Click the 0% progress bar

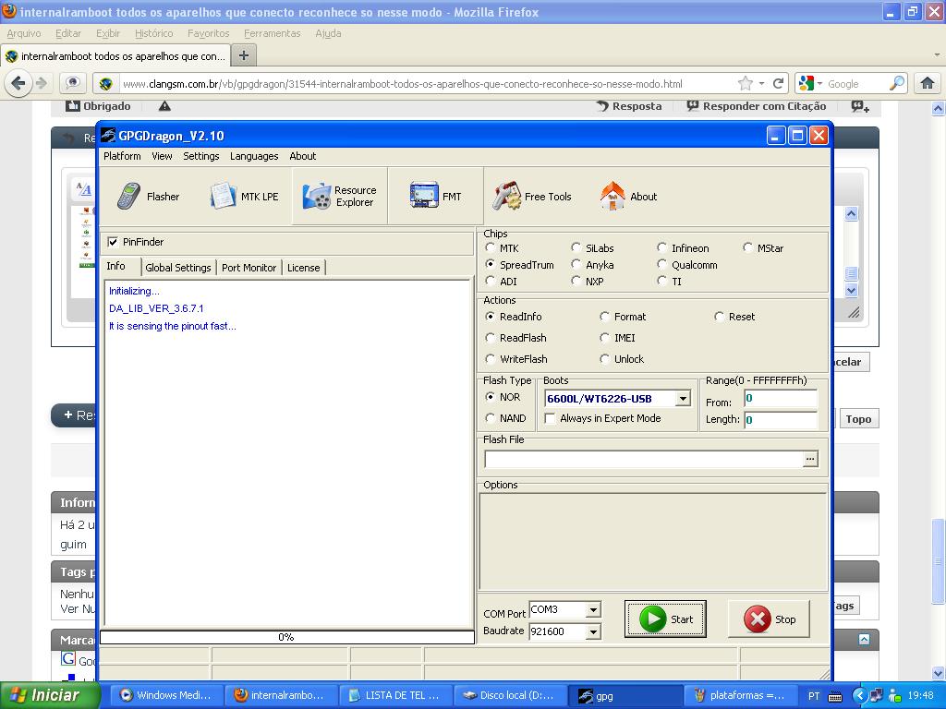tap(286, 637)
